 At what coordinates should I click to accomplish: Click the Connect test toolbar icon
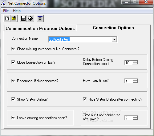40,18
